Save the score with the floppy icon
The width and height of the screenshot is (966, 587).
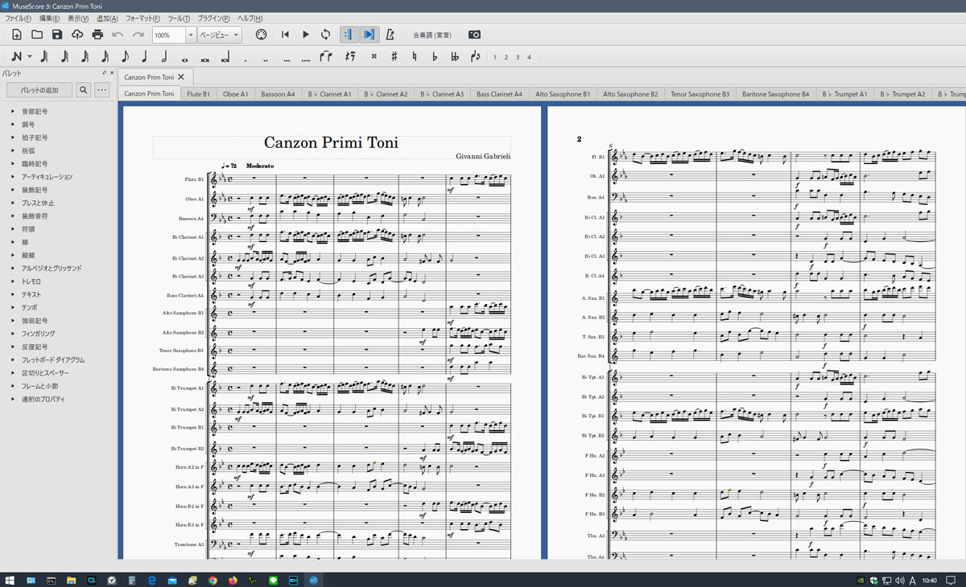coord(57,35)
